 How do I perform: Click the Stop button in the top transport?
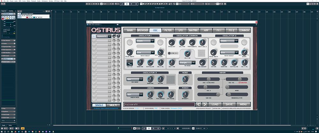tap(127, 4)
